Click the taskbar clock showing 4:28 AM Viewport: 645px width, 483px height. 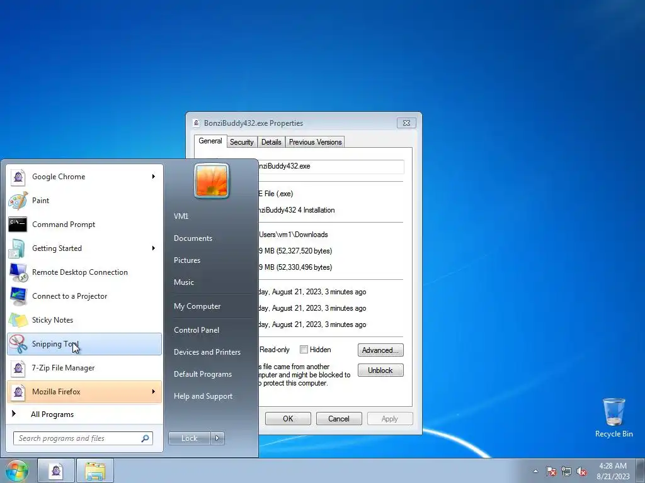point(612,471)
